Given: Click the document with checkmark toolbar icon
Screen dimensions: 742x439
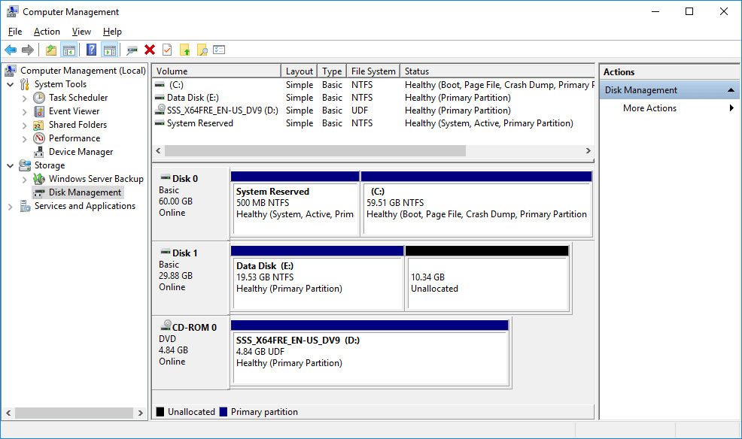Looking at the screenshot, I should [x=167, y=50].
